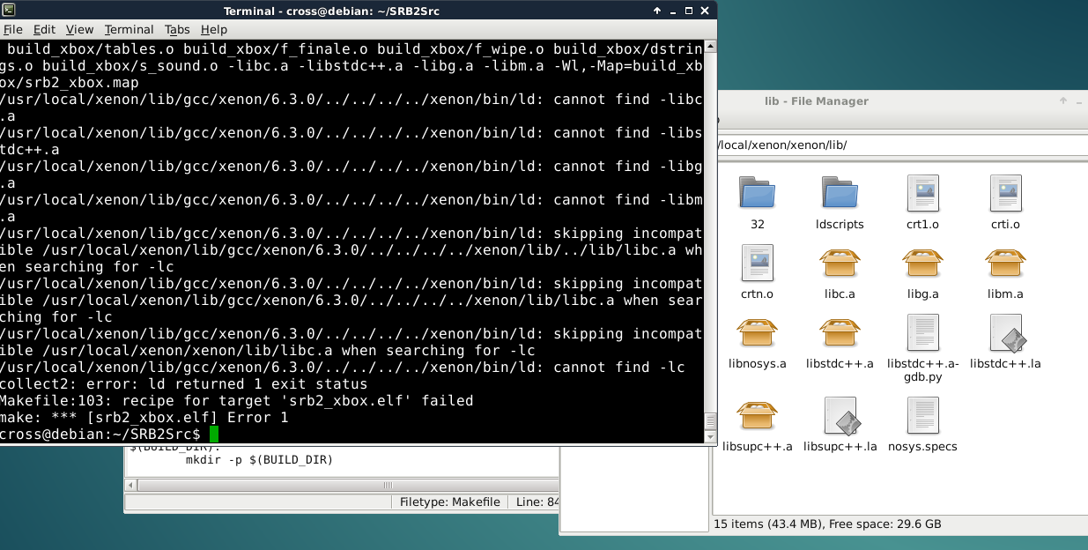Viewport: 1088px width, 550px height.
Task: Open the View menu in Terminal
Action: click(x=80, y=29)
